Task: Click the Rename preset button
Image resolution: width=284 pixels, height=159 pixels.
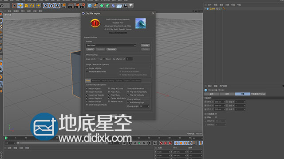Action: pos(111,49)
